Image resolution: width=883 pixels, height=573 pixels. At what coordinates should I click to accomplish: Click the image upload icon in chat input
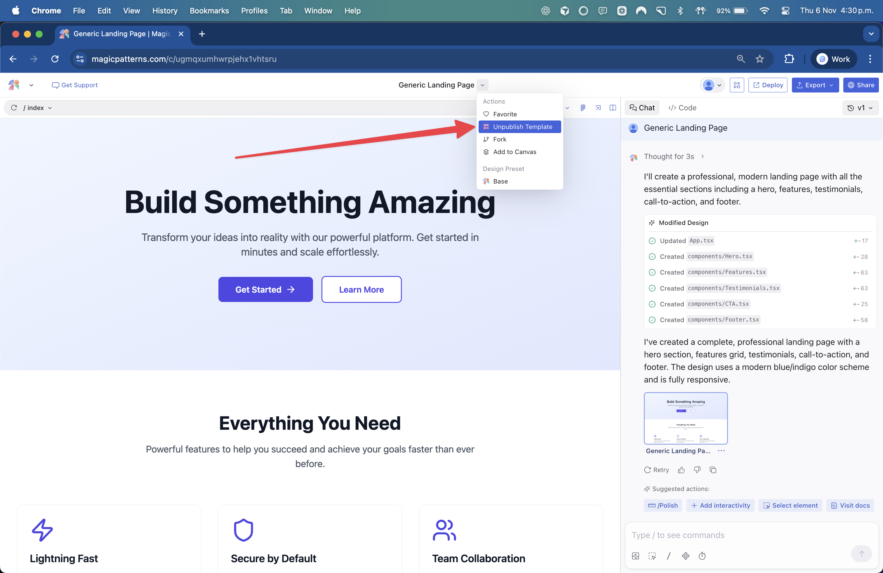tap(636, 555)
